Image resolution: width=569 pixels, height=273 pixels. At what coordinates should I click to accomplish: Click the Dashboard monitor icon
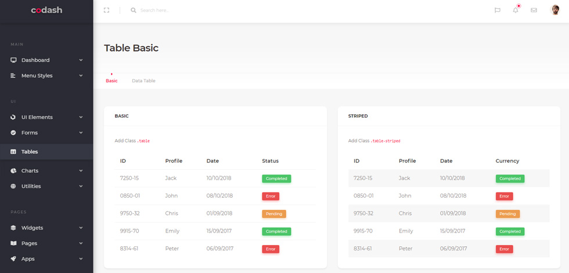tap(13, 60)
